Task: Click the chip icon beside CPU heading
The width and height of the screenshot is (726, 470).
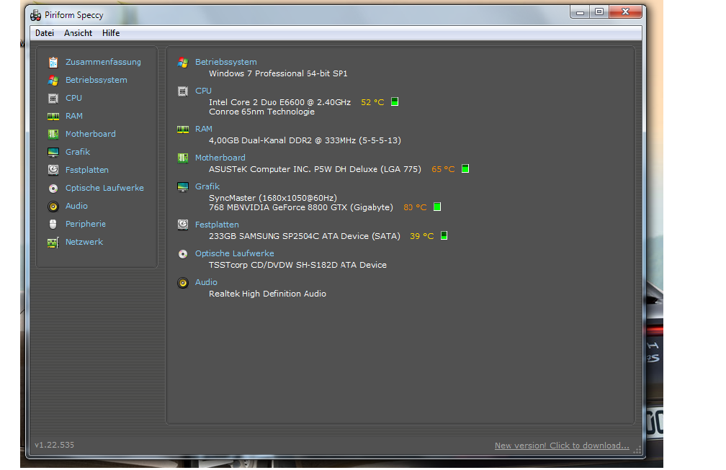Action: [x=183, y=91]
